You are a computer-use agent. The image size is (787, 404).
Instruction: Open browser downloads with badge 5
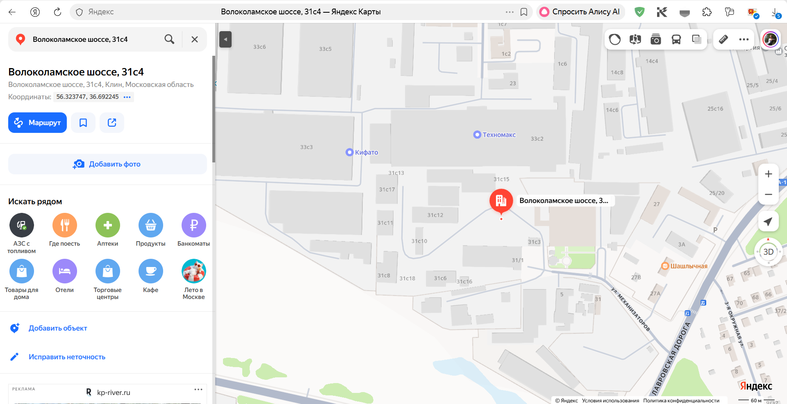click(776, 13)
